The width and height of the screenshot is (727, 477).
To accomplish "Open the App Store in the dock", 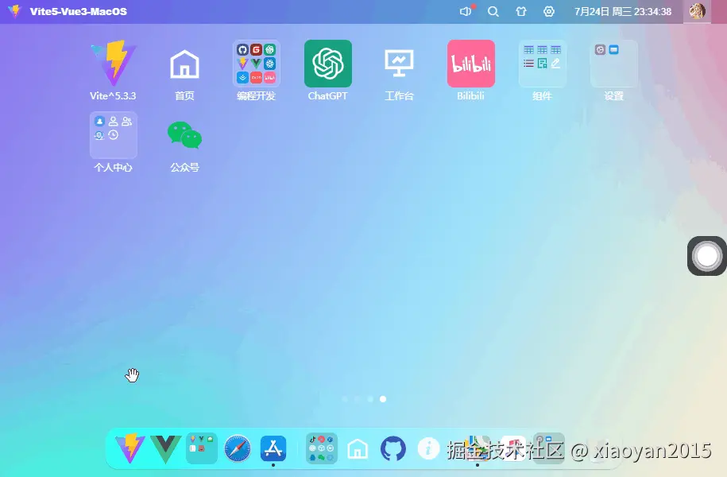I will pyautogui.click(x=273, y=448).
